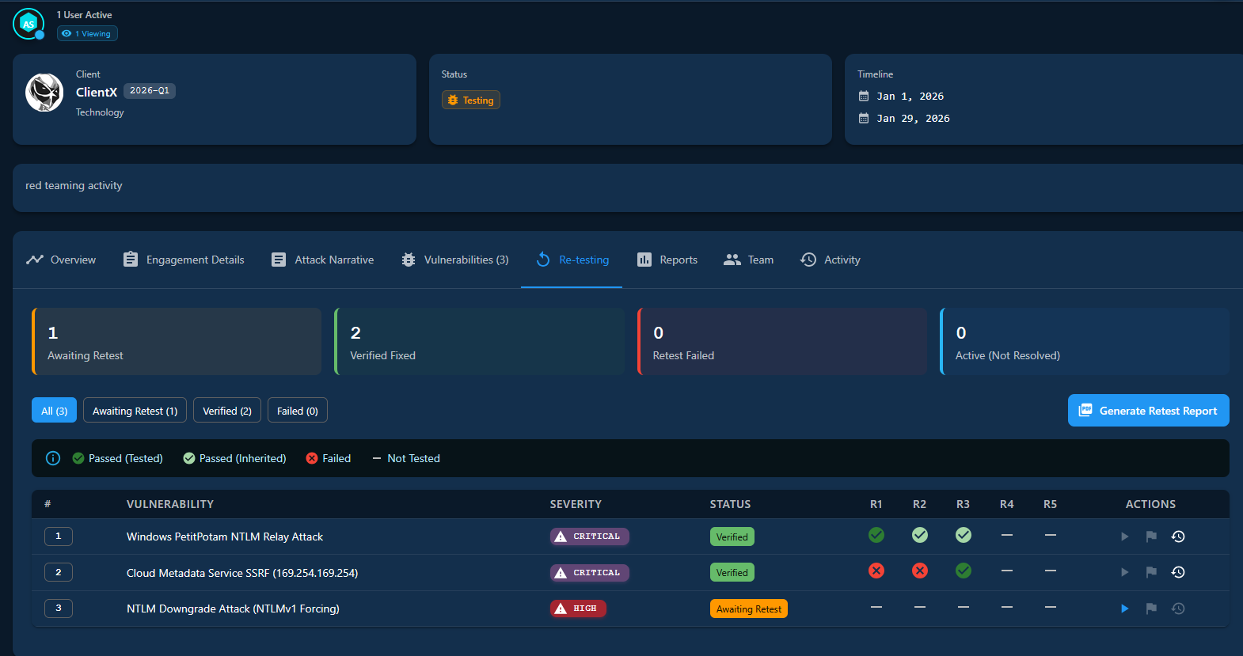Open retest history for SSRF row
The width and height of the screenshot is (1243, 656).
click(x=1178, y=572)
